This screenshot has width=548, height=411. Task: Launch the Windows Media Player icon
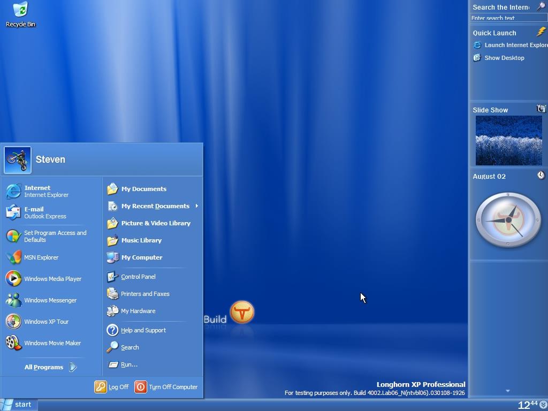[13, 278]
